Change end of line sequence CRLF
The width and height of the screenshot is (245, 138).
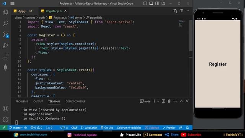point(74,128)
